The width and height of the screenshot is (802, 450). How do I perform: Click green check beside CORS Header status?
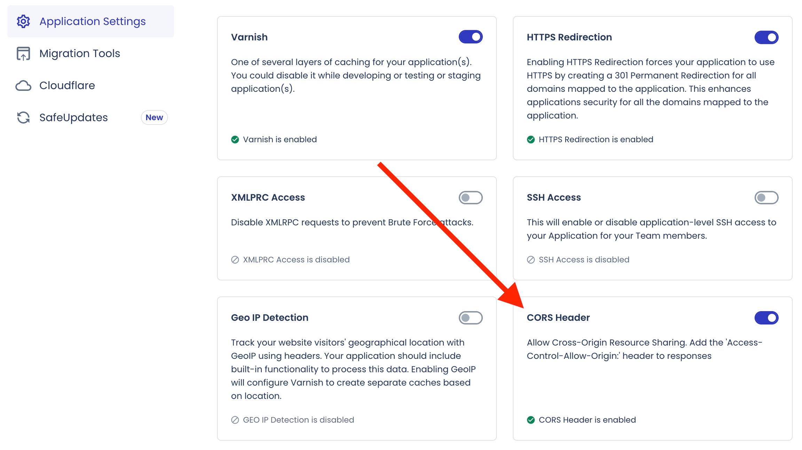531,420
